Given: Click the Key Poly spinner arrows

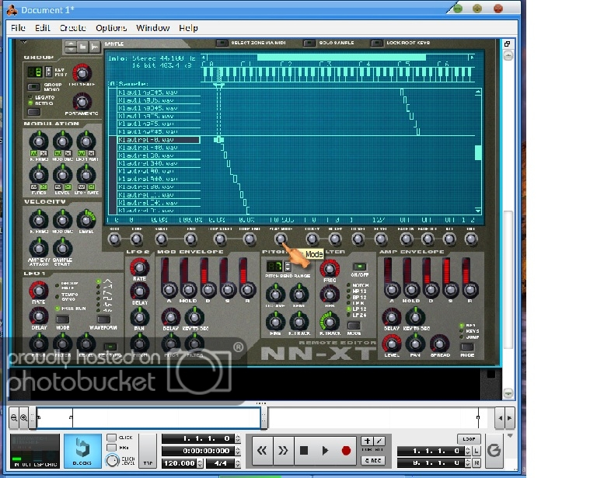Looking at the screenshot, I should coord(48,72).
